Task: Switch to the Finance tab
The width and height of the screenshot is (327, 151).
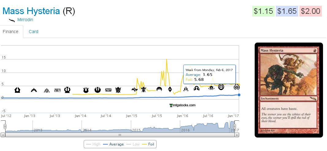Action: pyautogui.click(x=11, y=32)
